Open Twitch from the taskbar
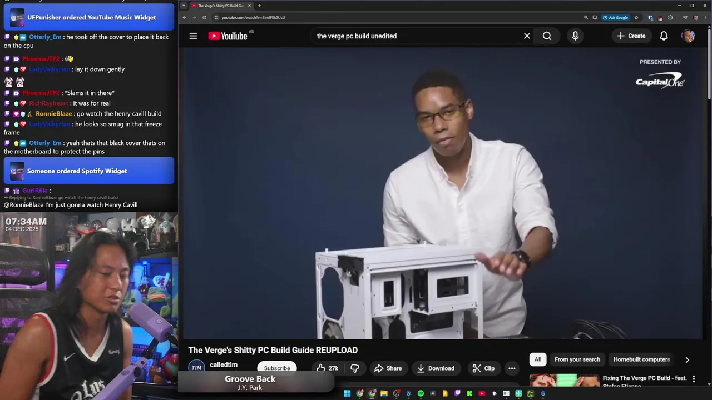712x400 pixels. pyautogui.click(x=457, y=393)
